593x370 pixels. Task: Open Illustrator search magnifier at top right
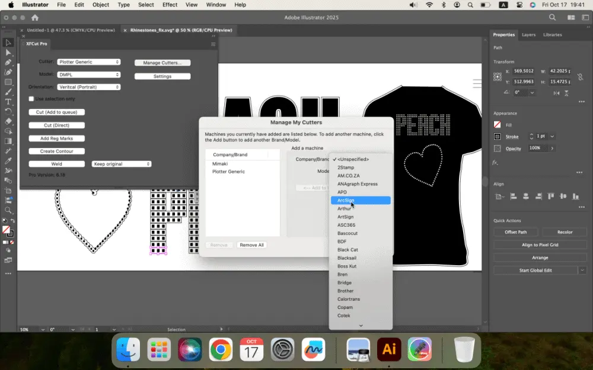[x=552, y=17]
